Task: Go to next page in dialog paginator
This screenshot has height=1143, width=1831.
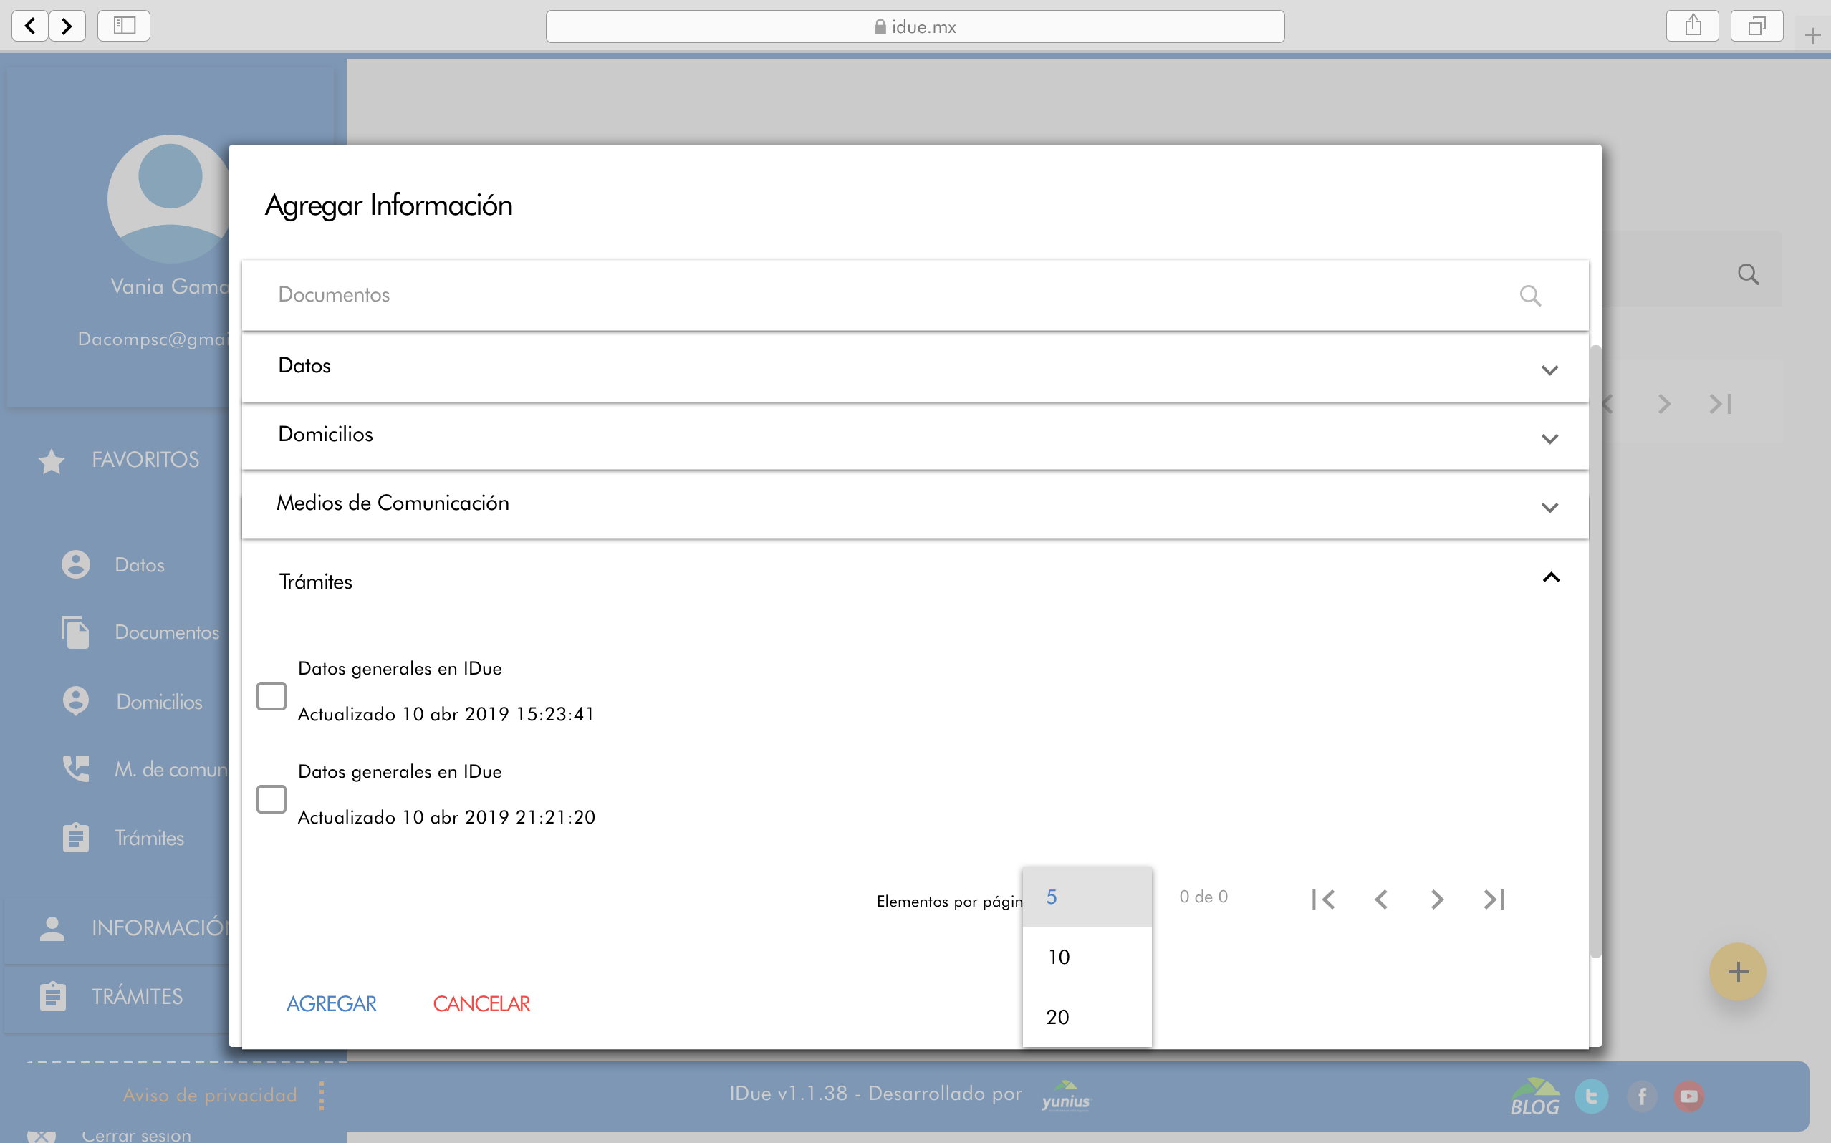Action: click(1436, 899)
